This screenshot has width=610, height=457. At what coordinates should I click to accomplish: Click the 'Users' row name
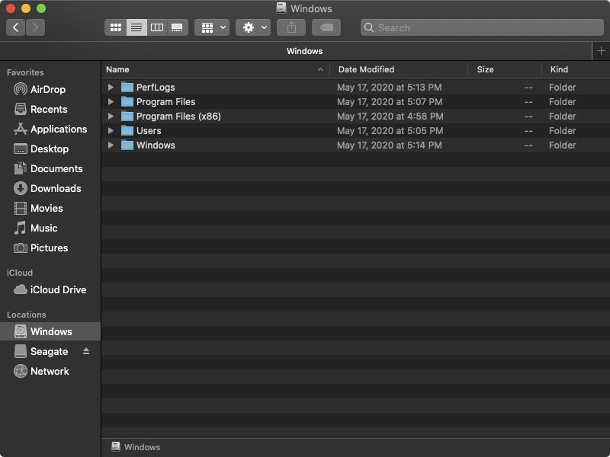[x=149, y=131]
